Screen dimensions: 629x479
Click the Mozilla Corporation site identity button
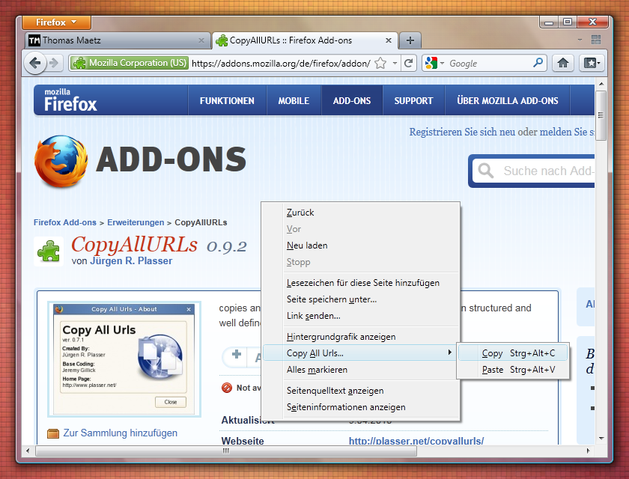[130, 64]
